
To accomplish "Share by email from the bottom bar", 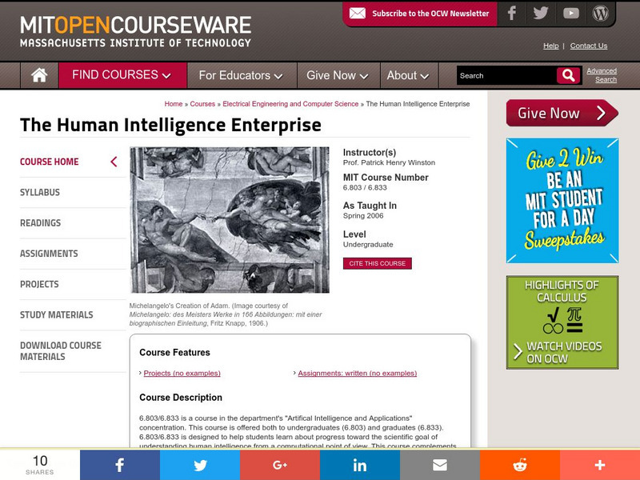I will [x=439, y=465].
